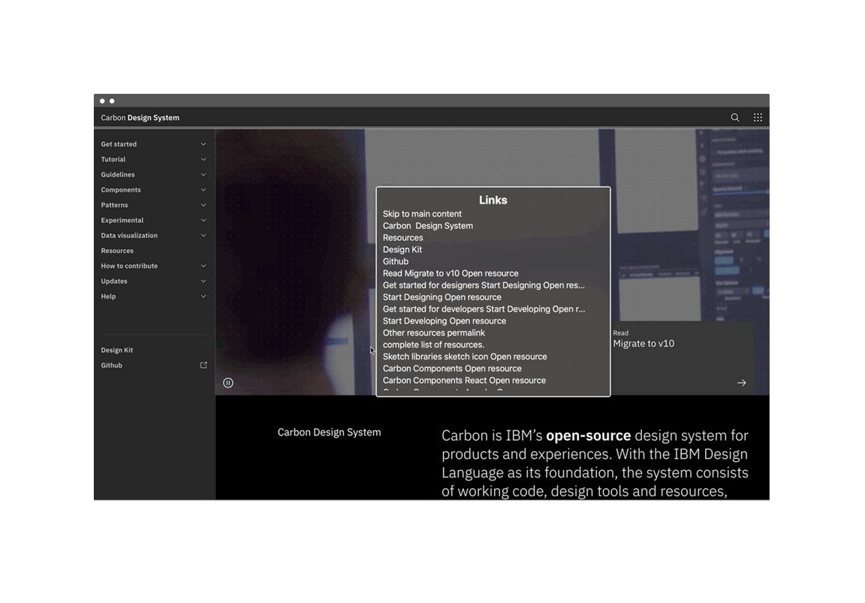Expand the Tutorial chevron

[x=203, y=159]
